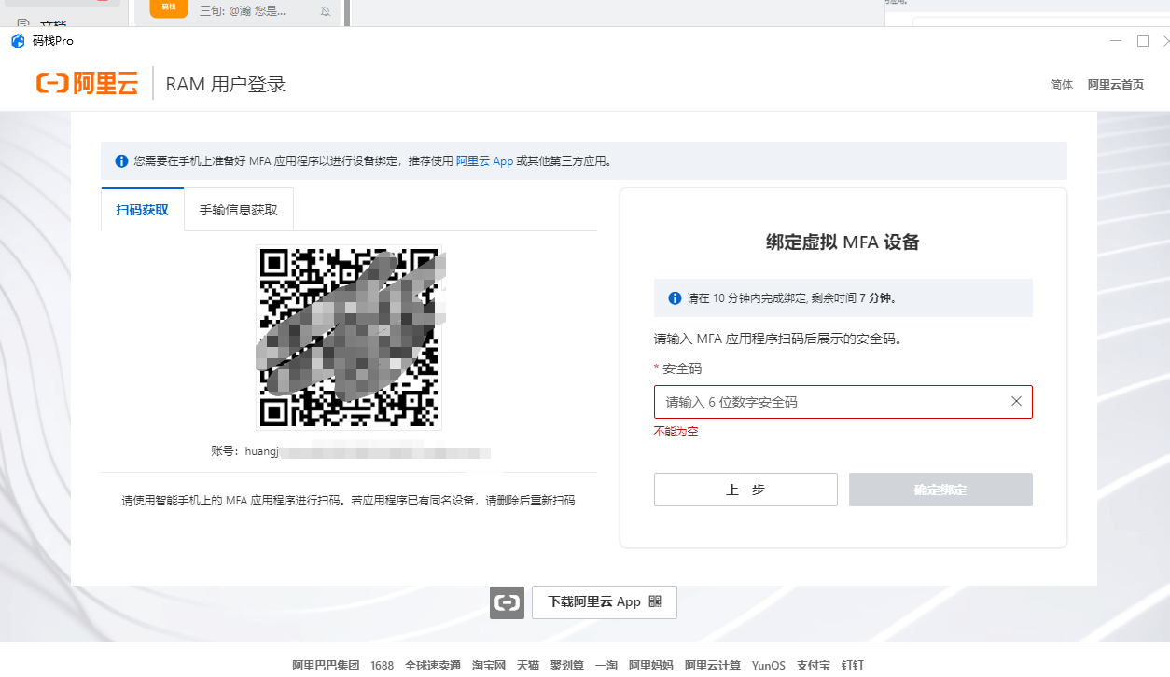Click the QR icon inside 下载阿里云 App button
1170x677 pixels.
click(x=654, y=601)
